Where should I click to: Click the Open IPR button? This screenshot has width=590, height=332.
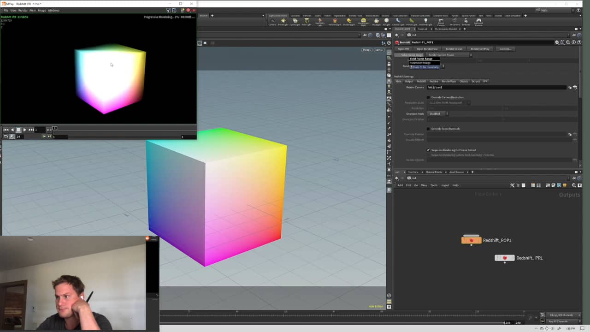403,48
